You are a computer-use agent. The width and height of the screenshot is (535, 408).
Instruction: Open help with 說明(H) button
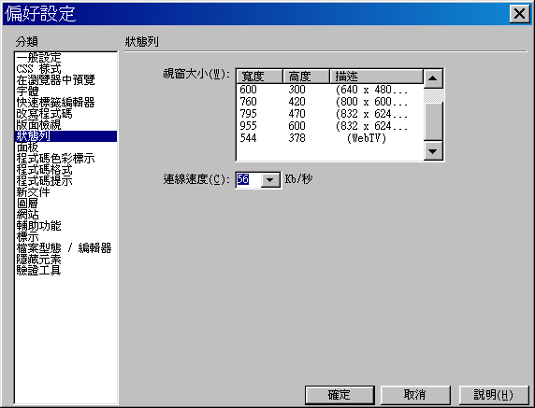coord(493,395)
